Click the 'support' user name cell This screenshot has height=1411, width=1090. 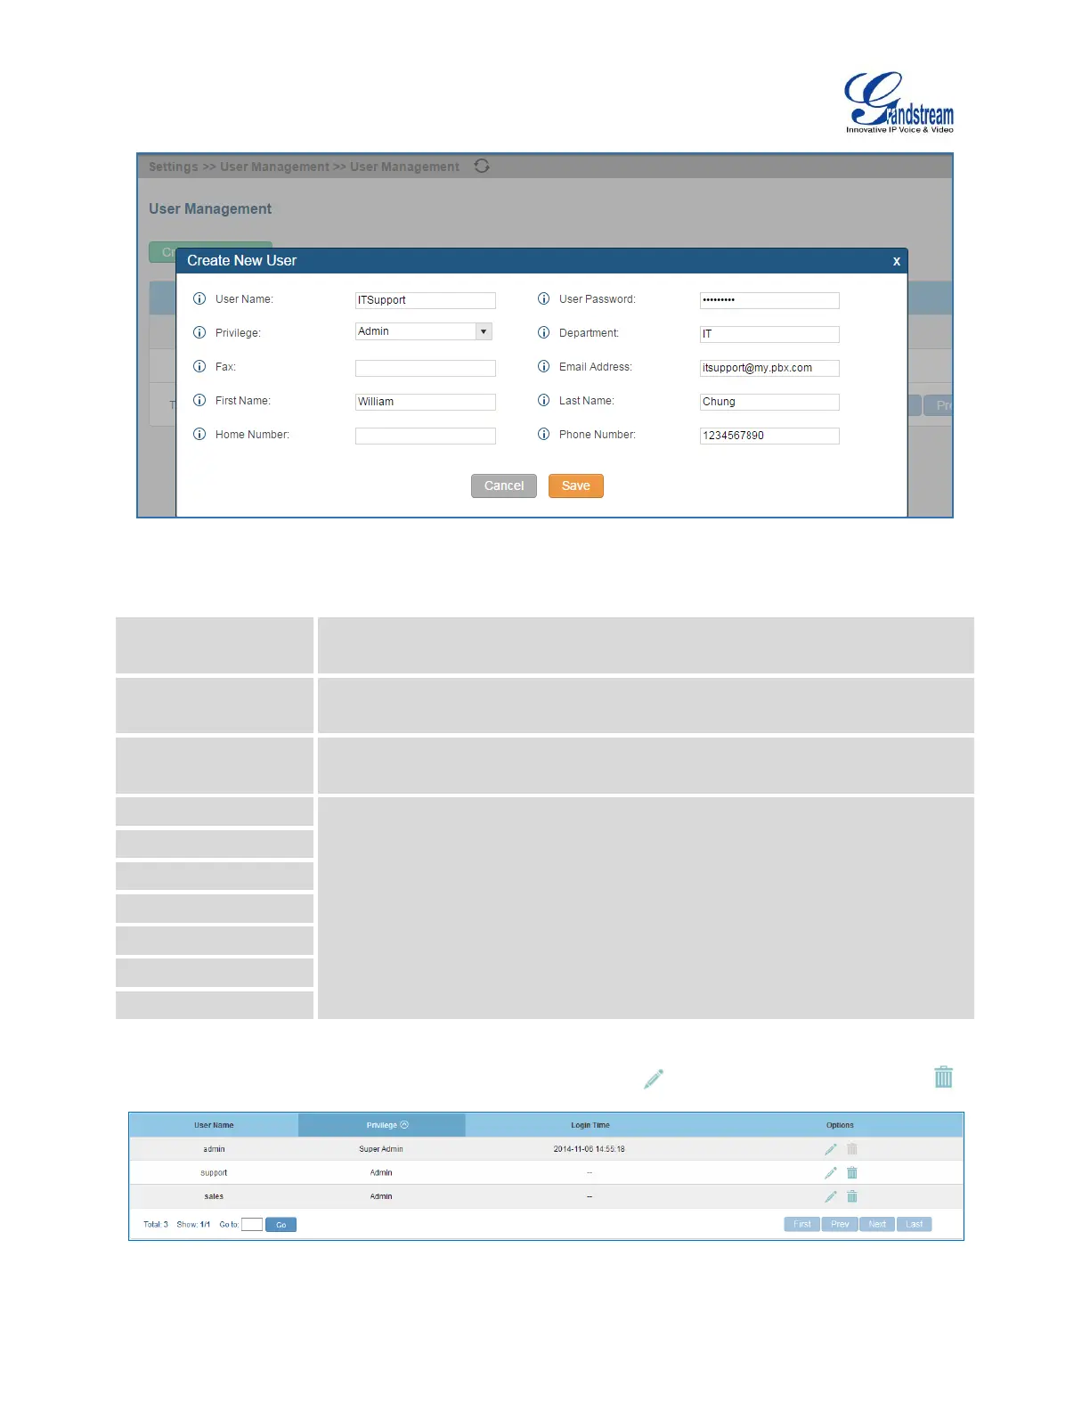click(x=214, y=1173)
